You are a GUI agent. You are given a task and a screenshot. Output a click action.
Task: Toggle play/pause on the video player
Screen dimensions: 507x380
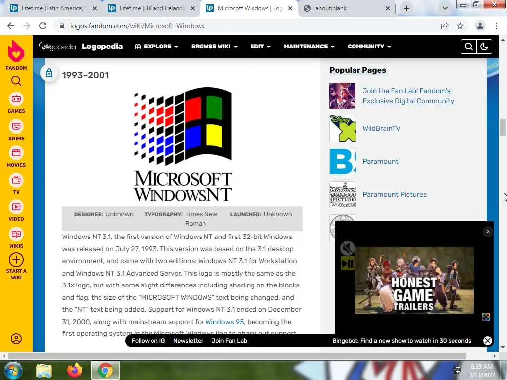click(348, 263)
